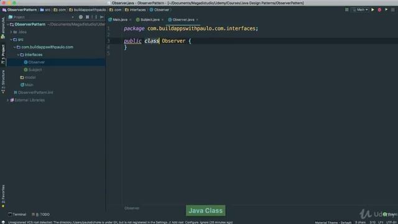Select the model package in tree
Screen dimensions: 398x224
[28, 77]
